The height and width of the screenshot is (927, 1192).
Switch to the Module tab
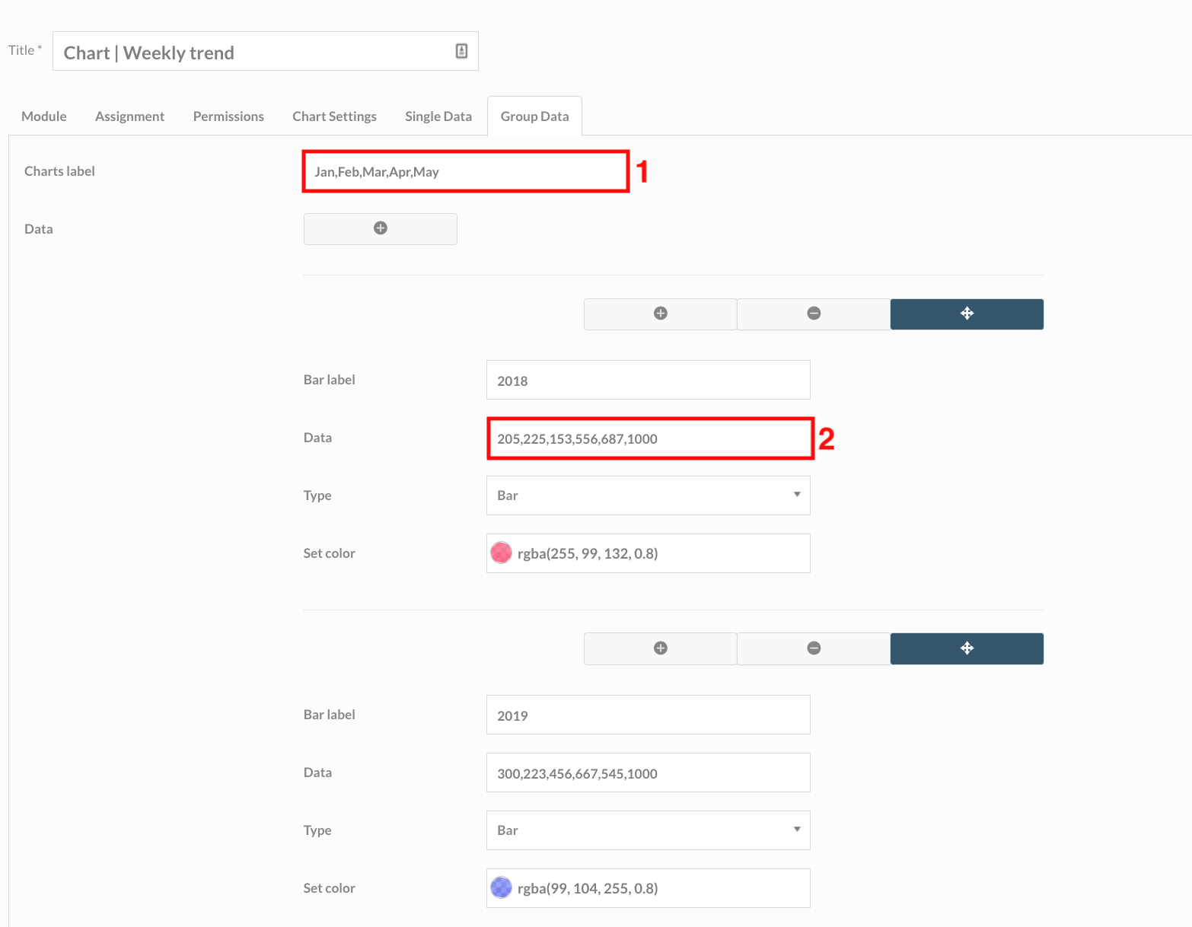coord(43,116)
